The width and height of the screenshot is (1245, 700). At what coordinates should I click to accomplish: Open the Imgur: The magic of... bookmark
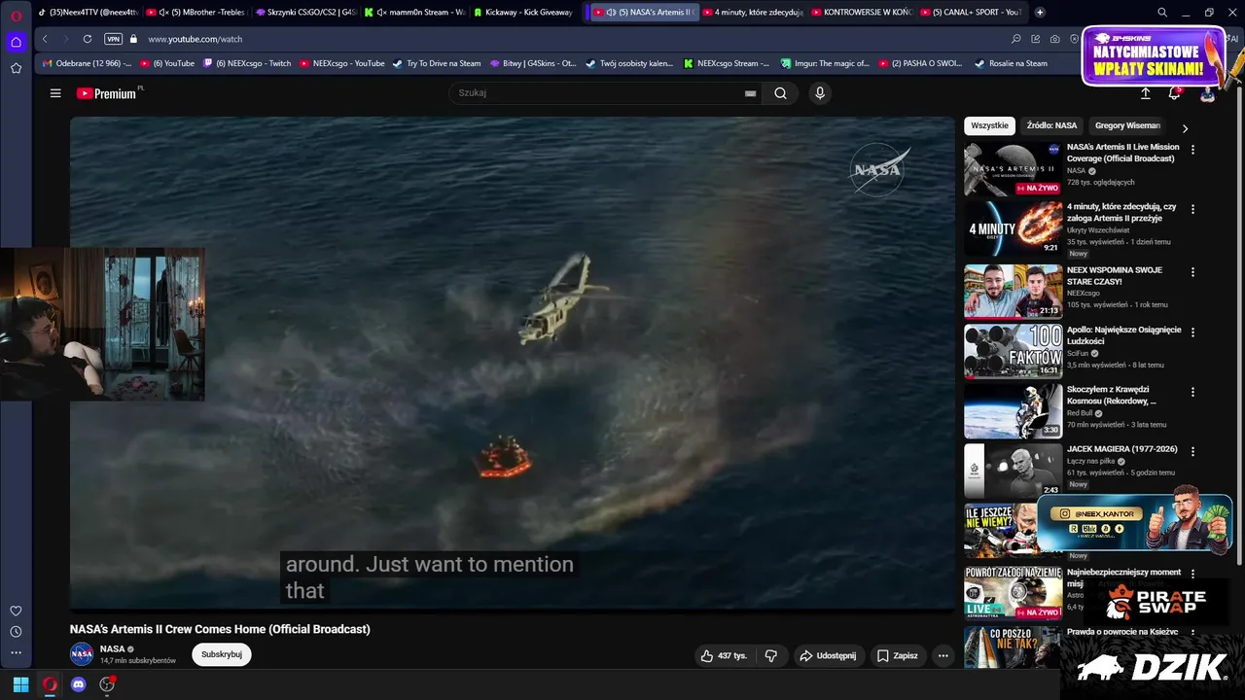coord(826,63)
